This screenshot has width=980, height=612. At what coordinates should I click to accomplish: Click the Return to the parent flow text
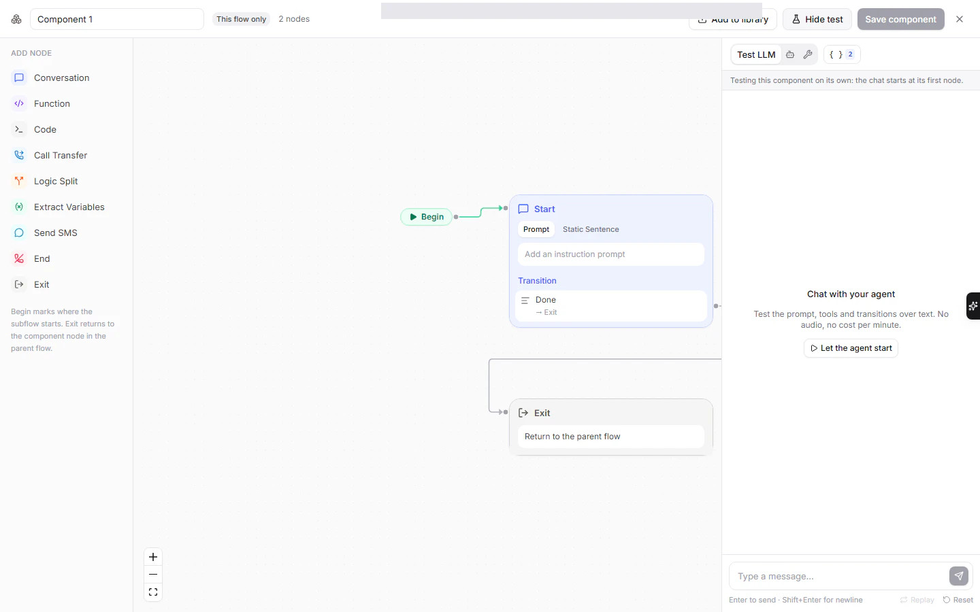coord(572,437)
